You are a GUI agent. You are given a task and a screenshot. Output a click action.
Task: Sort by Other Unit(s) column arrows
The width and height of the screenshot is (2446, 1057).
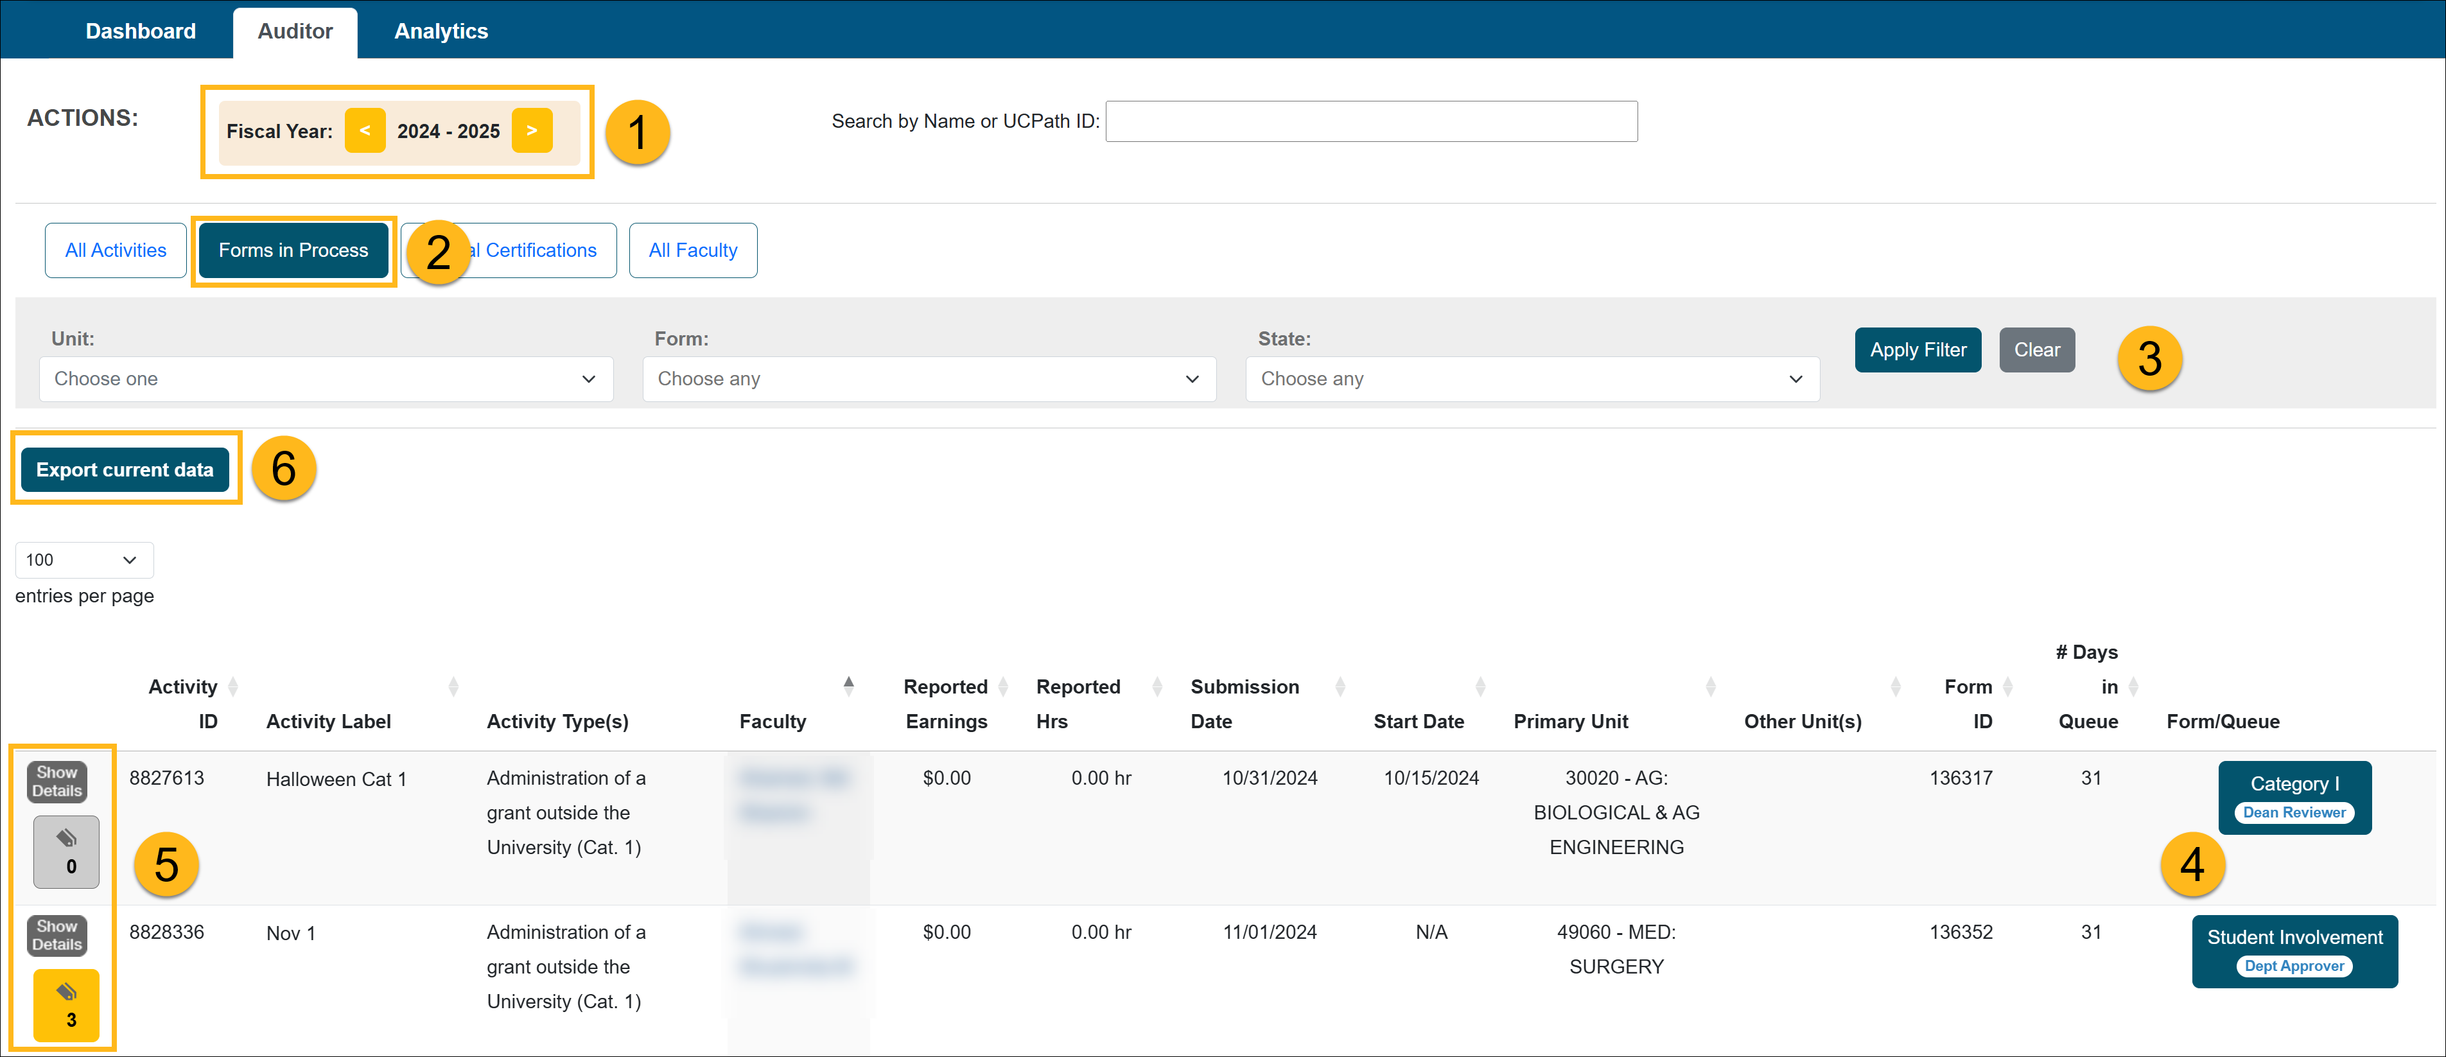[1896, 686]
